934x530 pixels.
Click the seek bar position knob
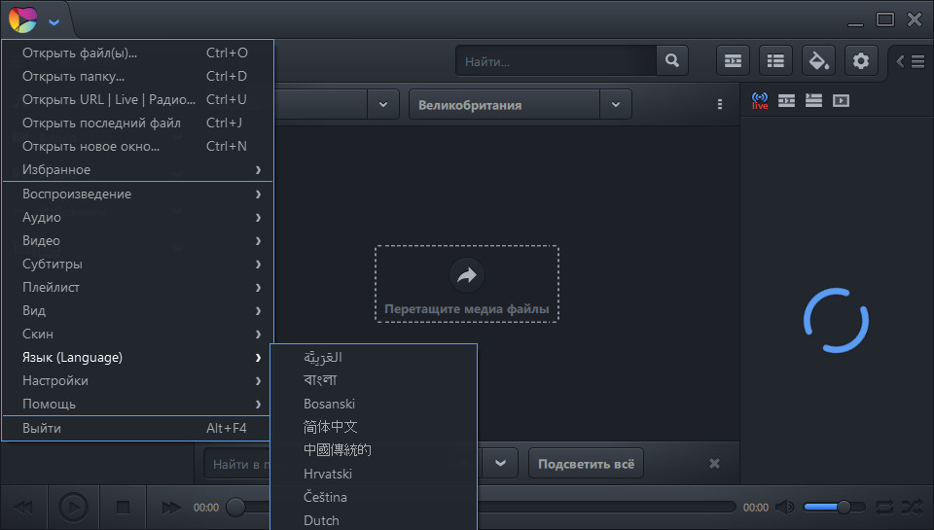tap(235, 507)
